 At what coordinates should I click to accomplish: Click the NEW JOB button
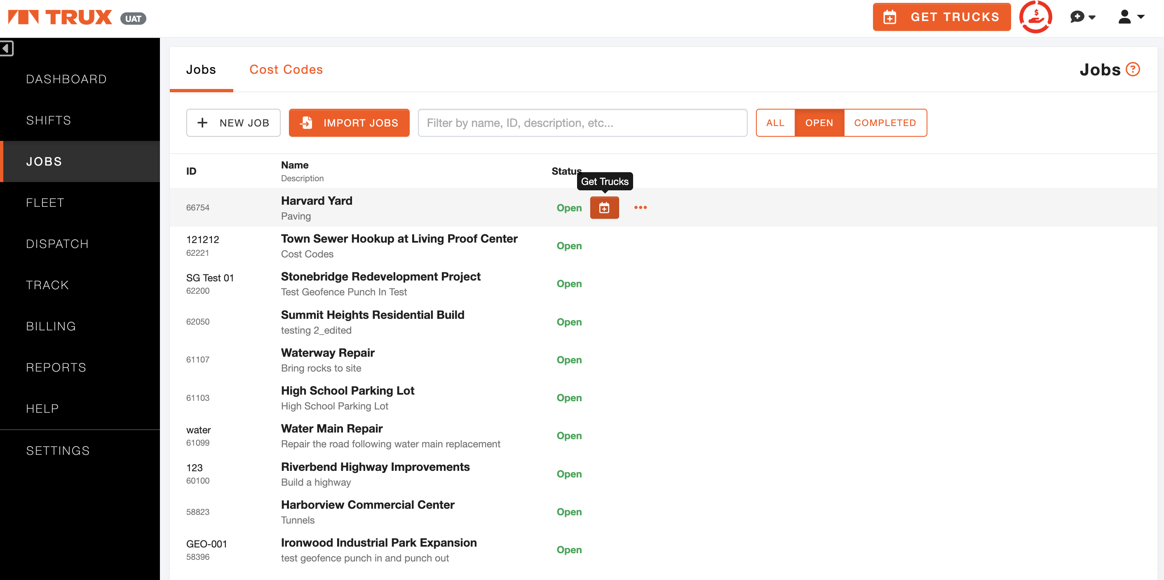(233, 123)
